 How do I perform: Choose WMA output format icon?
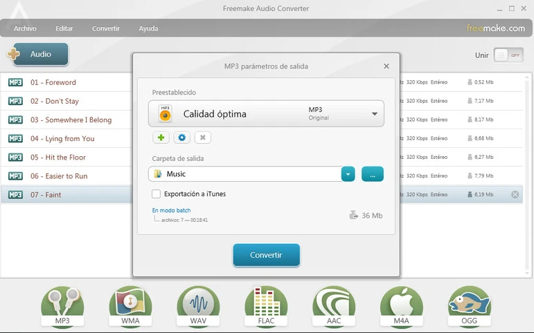click(130, 307)
